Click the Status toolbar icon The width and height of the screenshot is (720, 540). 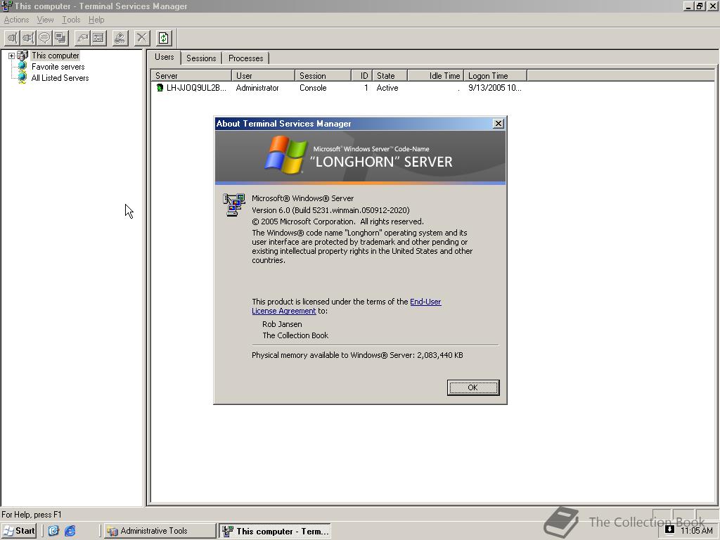tap(98, 38)
